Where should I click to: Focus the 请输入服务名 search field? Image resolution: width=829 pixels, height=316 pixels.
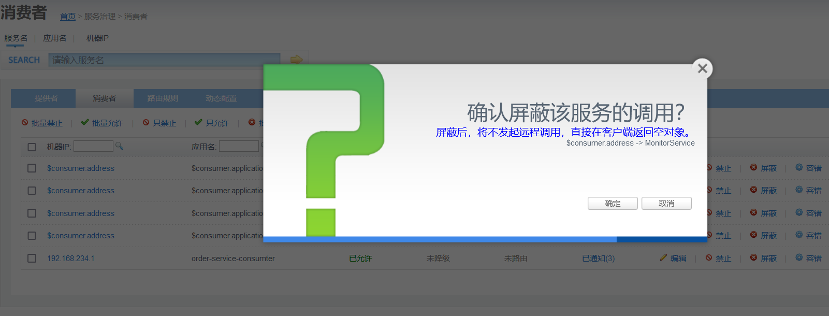point(164,60)
